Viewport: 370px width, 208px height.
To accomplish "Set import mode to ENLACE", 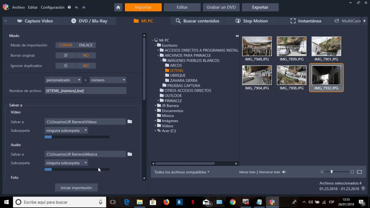I will click(x=86, y=45).
